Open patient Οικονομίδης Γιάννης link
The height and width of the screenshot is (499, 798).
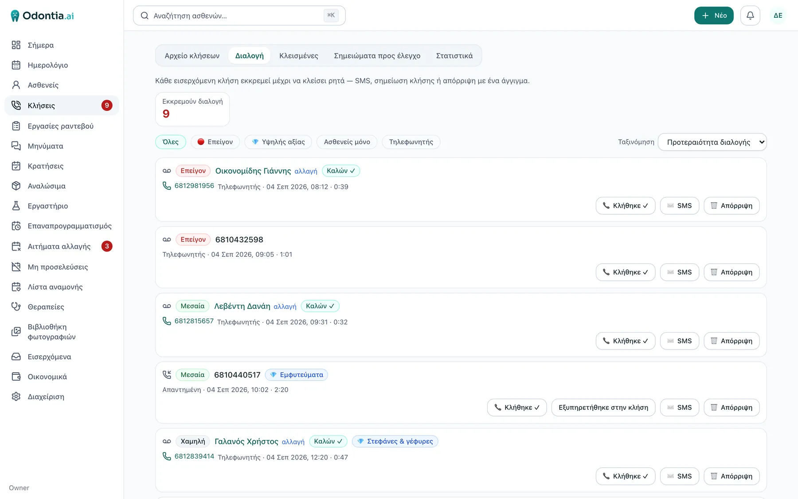pyautogui.click(x=253, y=171)
